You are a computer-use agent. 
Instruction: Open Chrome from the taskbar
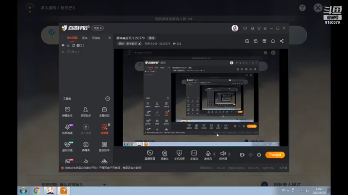[x=37, y=191]
